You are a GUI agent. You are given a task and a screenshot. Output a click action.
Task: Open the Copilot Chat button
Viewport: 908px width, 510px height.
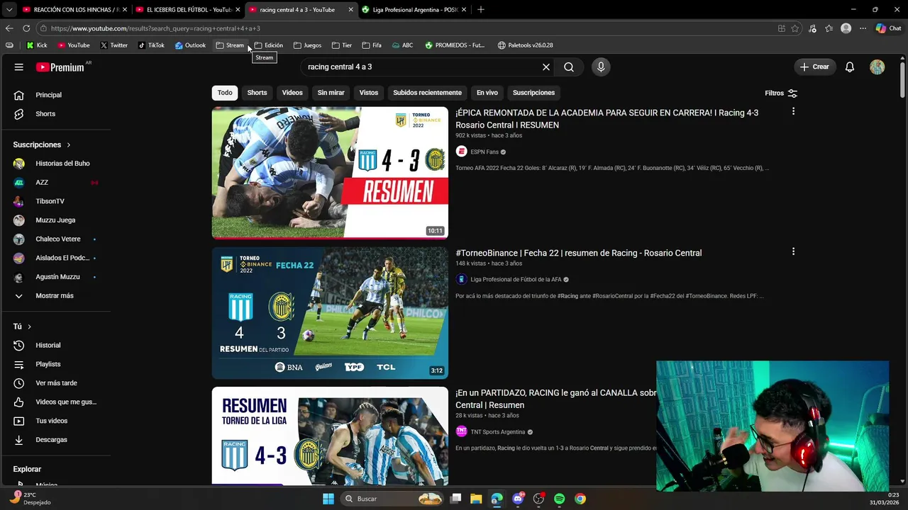[888, 28]
